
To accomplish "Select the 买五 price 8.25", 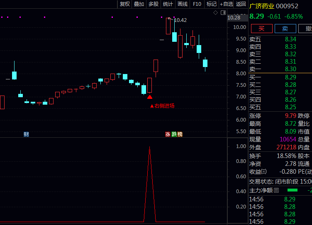I will (290, 107).
